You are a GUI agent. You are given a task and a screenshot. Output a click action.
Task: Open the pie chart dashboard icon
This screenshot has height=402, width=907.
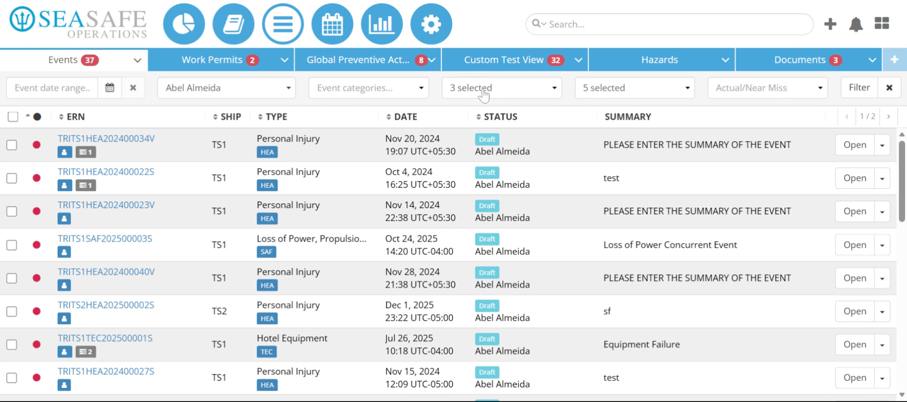(184, 24)
